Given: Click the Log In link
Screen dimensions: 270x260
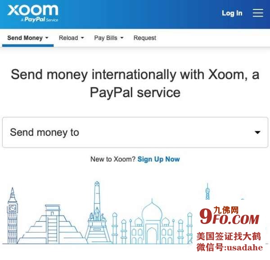Looking at the screenshot, I should coord(232,13).
